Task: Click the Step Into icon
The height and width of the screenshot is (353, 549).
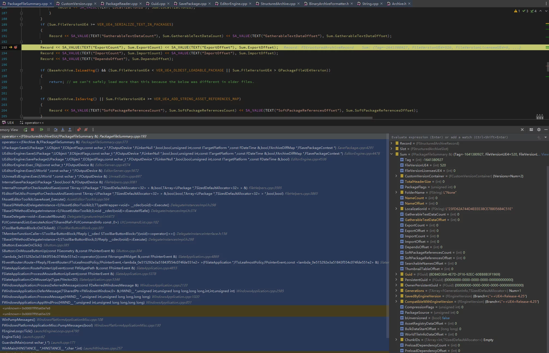Action: tap(63, 130)
